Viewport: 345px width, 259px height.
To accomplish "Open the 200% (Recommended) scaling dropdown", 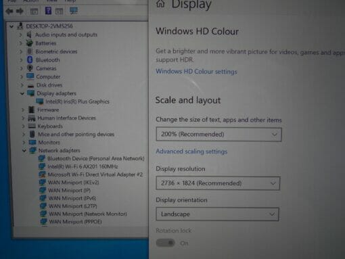I will (218, 135).
